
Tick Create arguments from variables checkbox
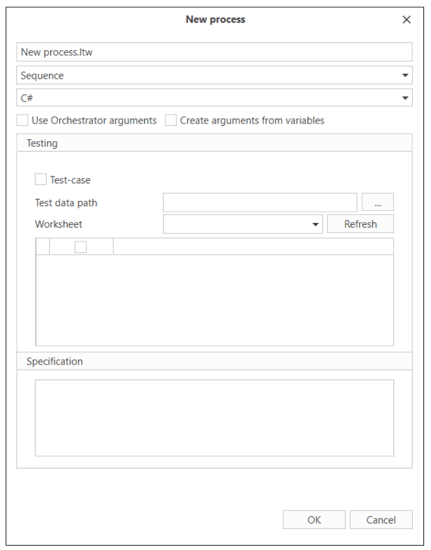coord(171,120)
